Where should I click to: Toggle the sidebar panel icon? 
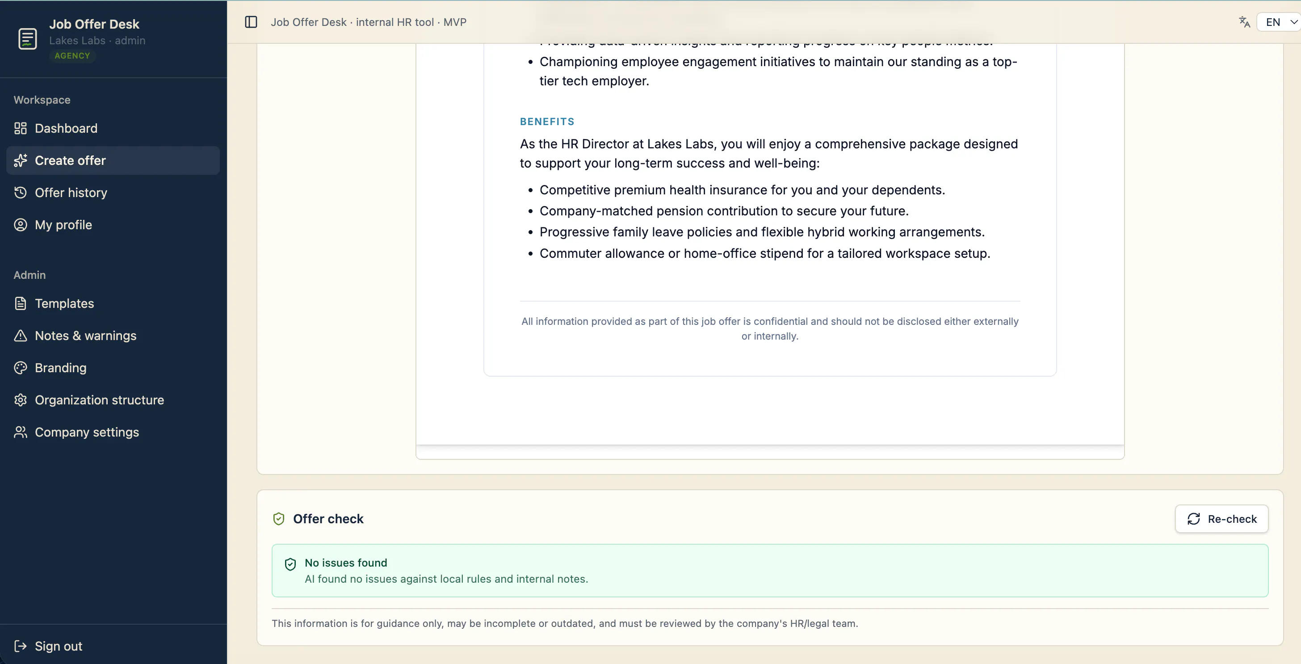coord(251,22)
